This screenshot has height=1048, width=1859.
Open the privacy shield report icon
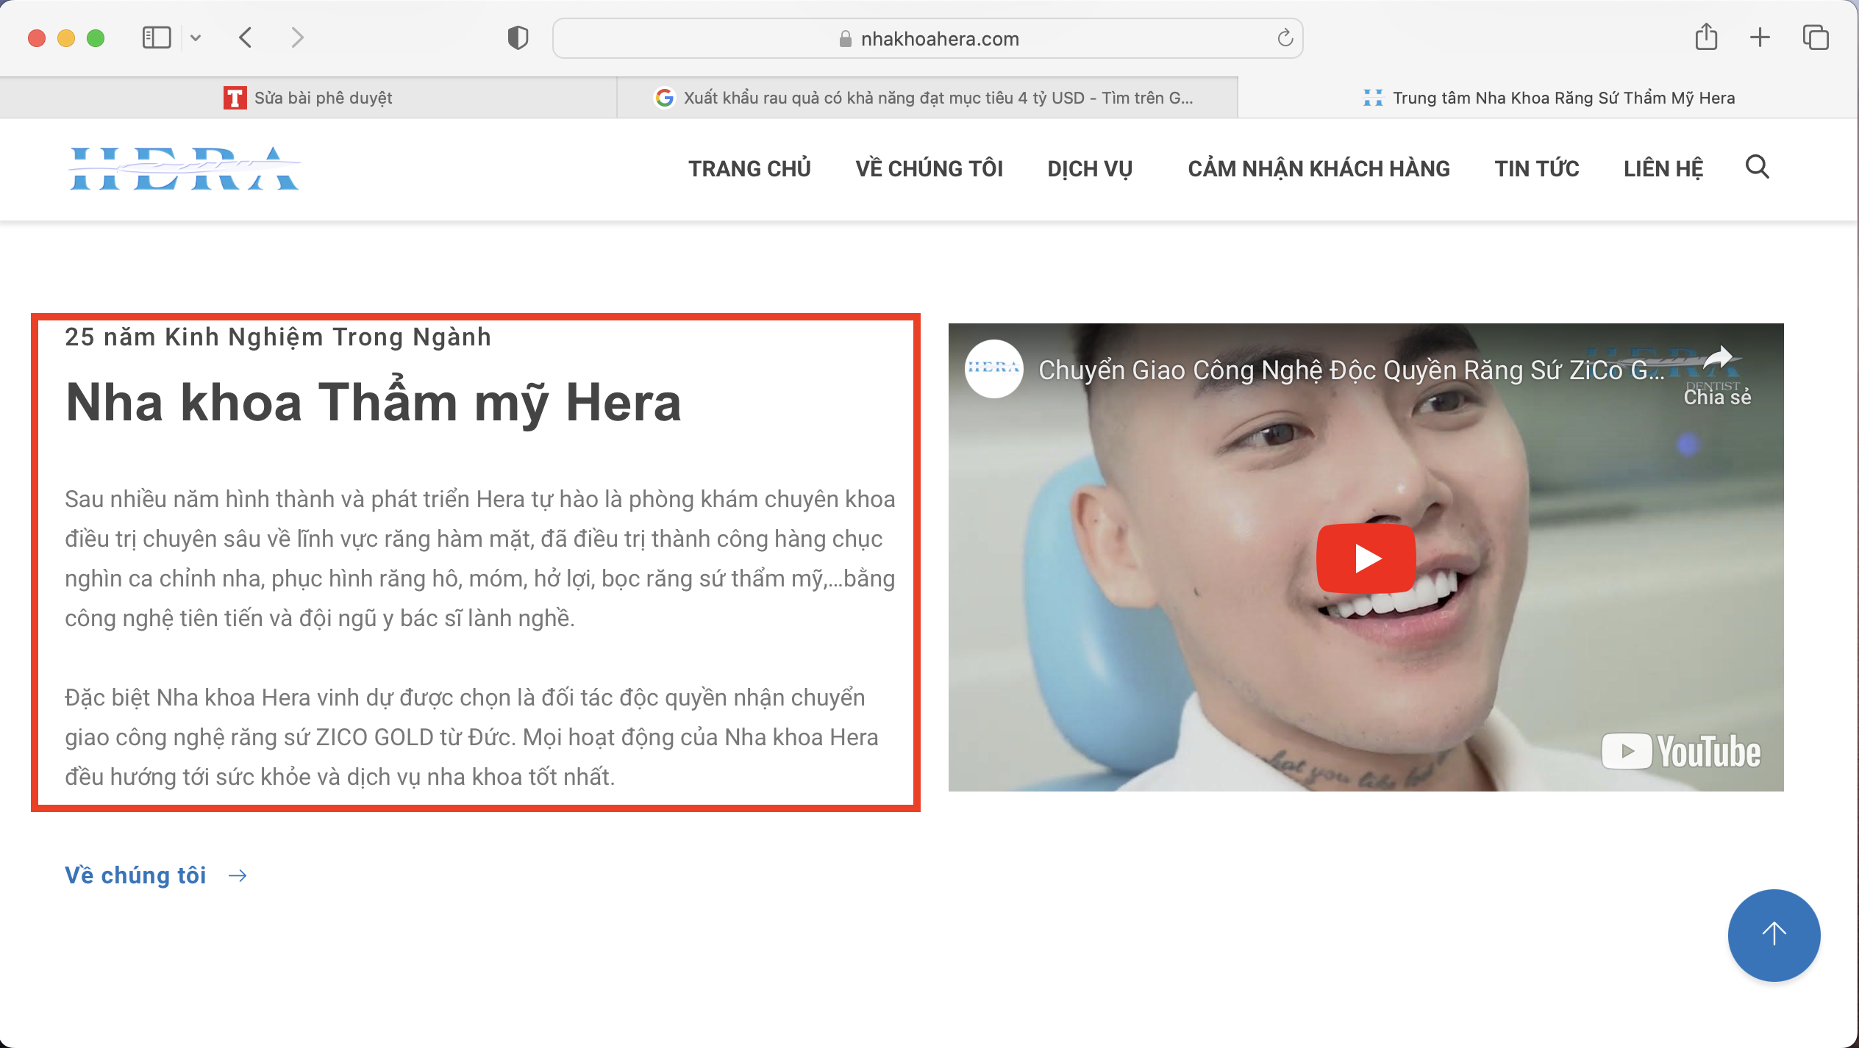click(518, 37)
